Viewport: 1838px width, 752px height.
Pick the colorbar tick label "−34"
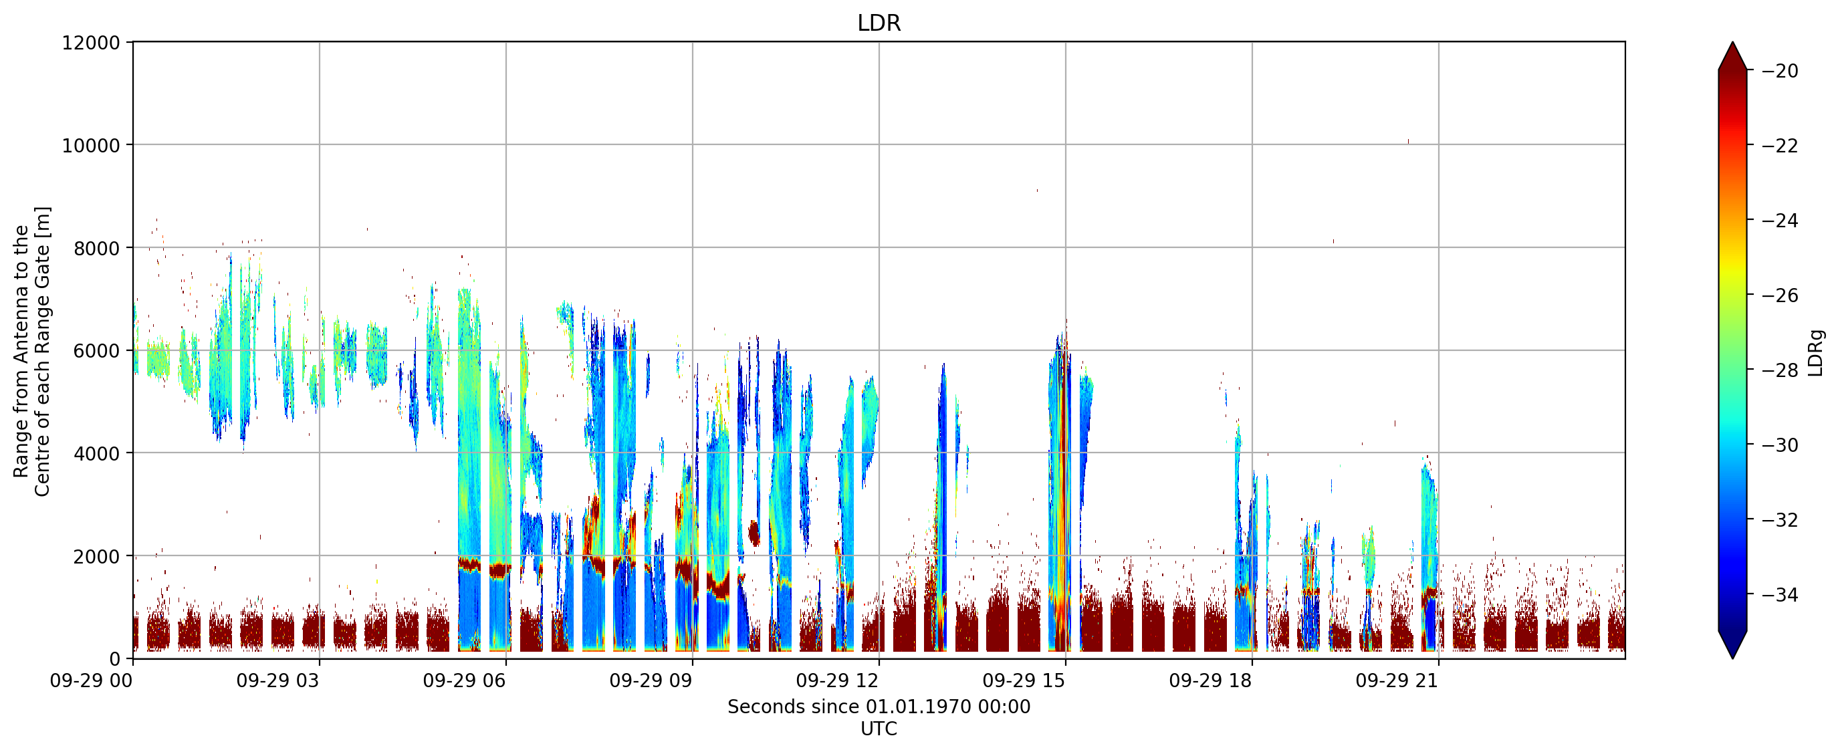click(x=1779, y=595)
